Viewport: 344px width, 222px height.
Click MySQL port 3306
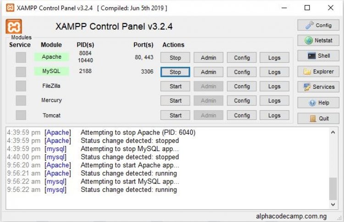click(147, 71)
